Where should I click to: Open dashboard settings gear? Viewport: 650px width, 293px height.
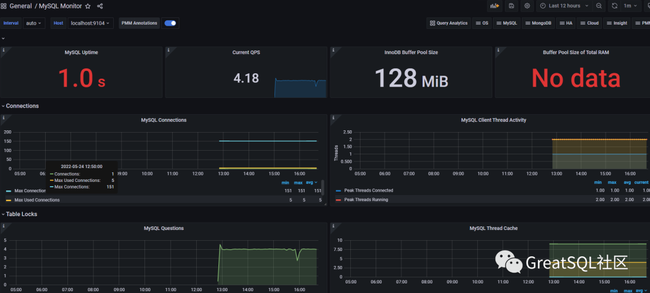point(527,6)
